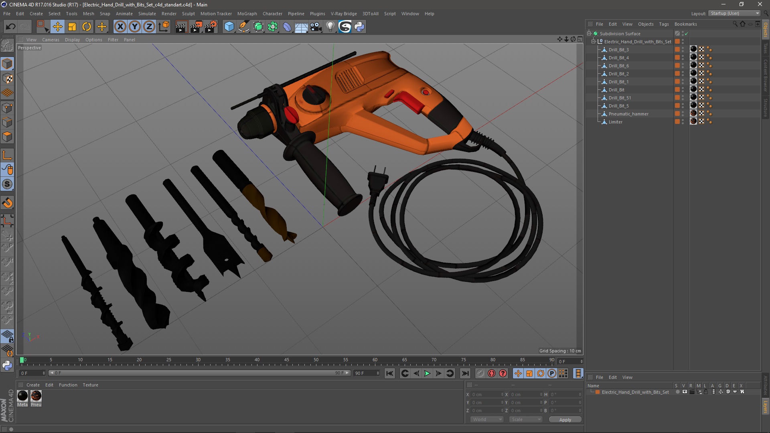Click the Undo arrow icon
The image size is (770, 433).
pos(11,27)
